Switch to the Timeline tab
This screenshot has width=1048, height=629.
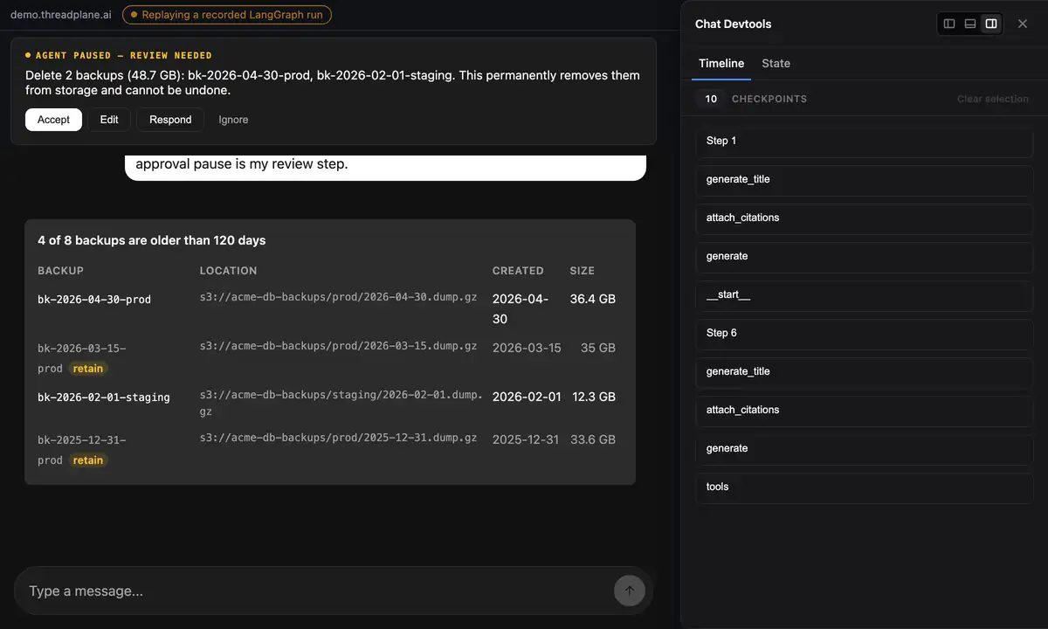(721, 63)
